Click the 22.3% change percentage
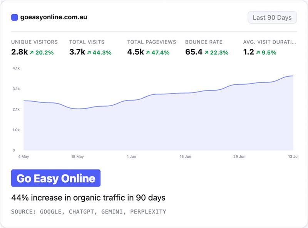Screen dimensions: 308x228 [219, 52]
